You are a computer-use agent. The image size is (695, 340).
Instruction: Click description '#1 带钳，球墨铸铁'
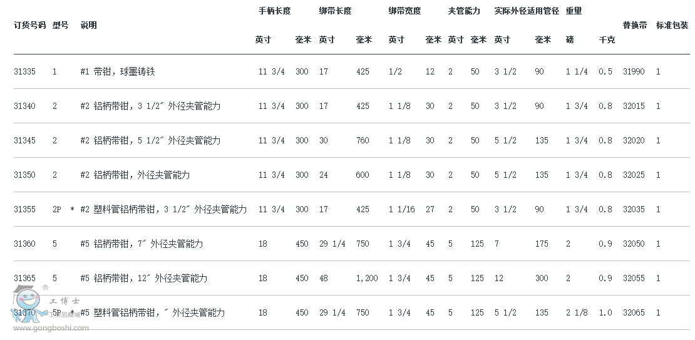[x=118, y=71]
